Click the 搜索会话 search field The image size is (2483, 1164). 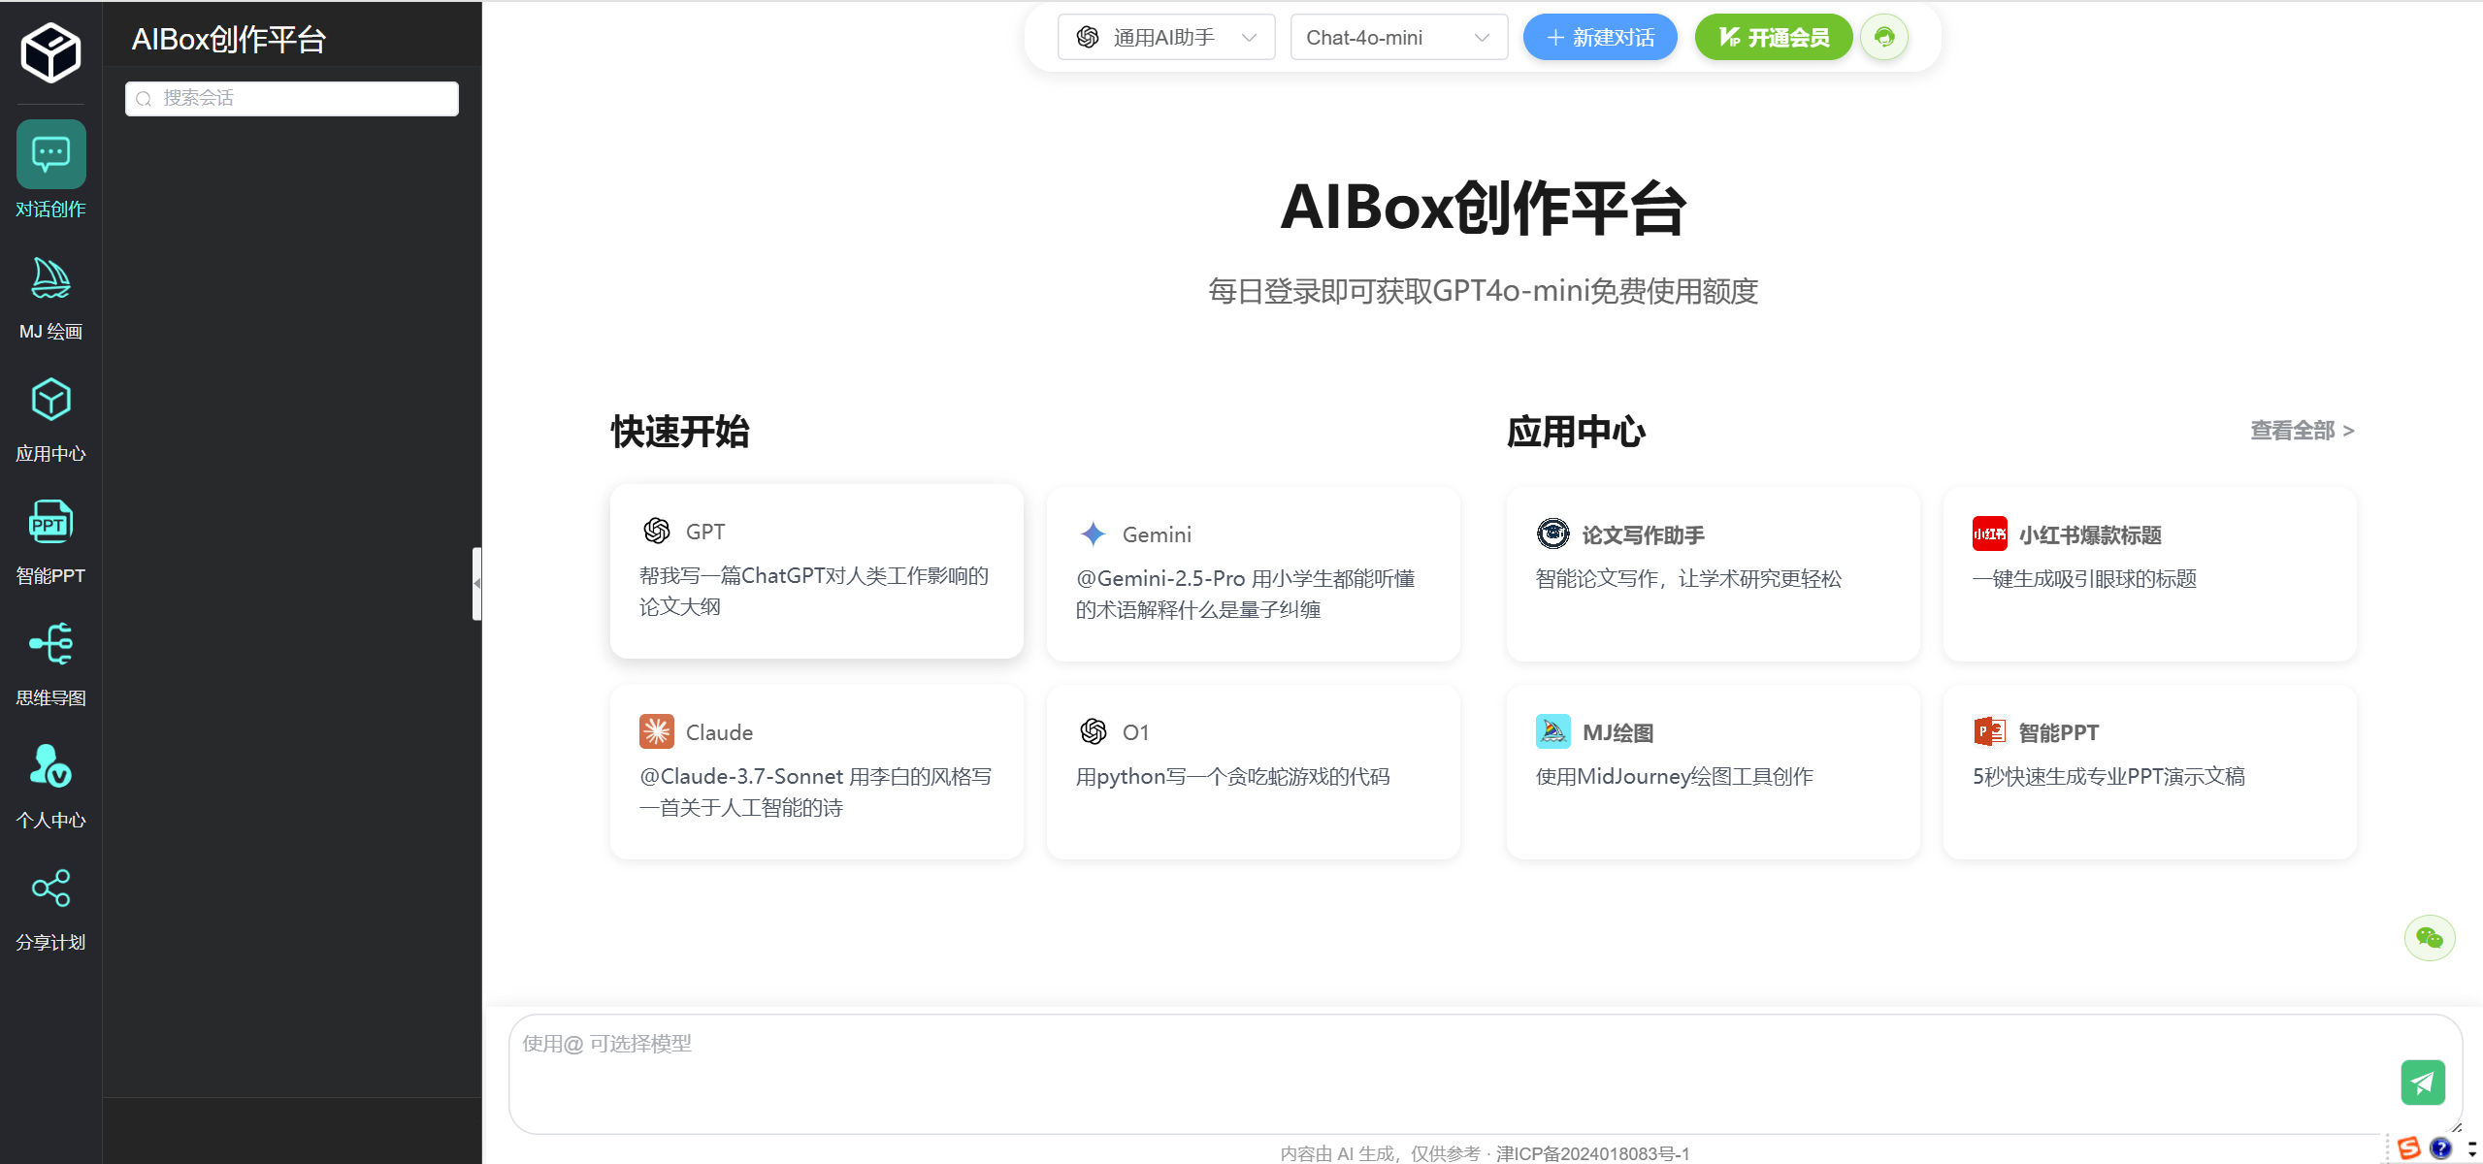click(x=292, y=99)
